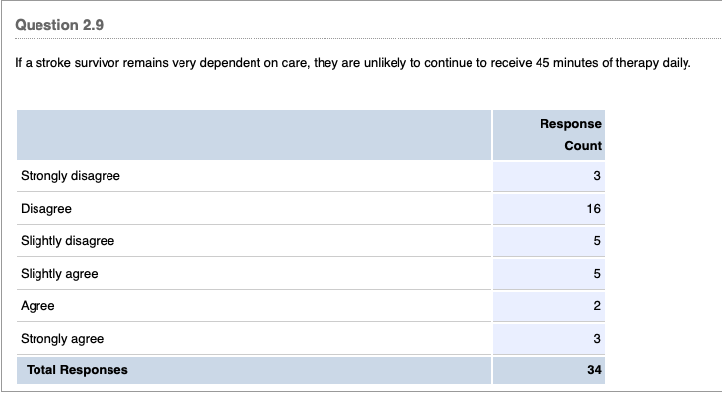Click the Strongly agree row label
The image size is (722, 393).
[62, 339]
